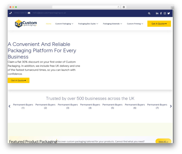The height and width of the screenshot is (154, 182).
Task: Click Permanent-Buyers (6) logo item
Action: [x=135, y=106]
